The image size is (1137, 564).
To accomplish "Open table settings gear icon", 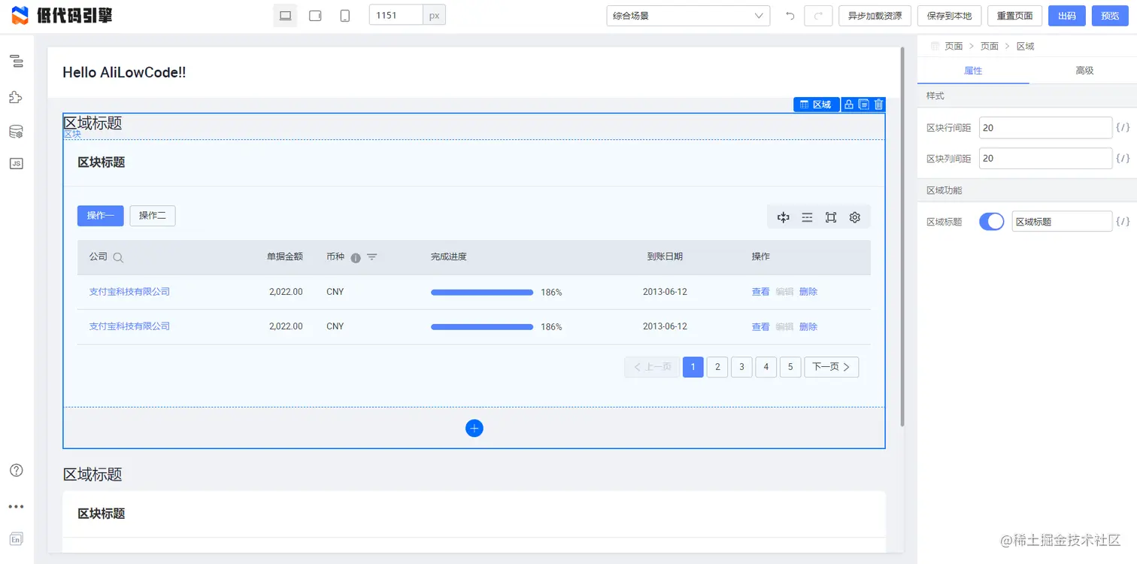I will (x=855, y=217).
